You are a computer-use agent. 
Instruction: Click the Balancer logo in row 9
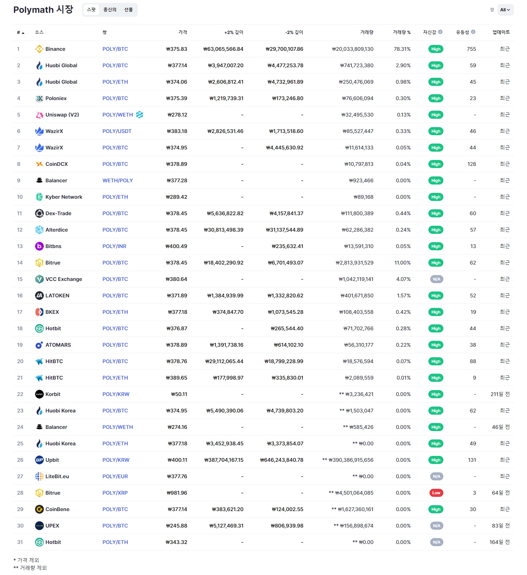tap(39, 180)
